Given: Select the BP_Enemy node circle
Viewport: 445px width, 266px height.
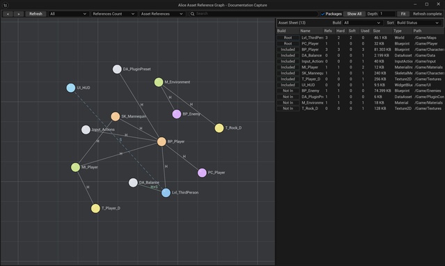Looking at the screenshot, I should click(x=176, y=114).
